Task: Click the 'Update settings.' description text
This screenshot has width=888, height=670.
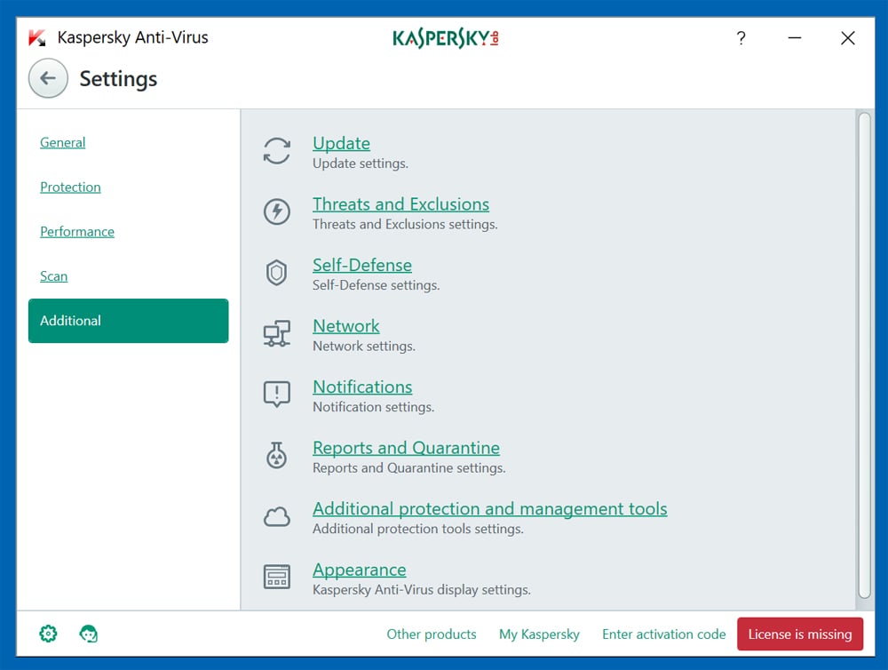Action: [x=361, y=164]
